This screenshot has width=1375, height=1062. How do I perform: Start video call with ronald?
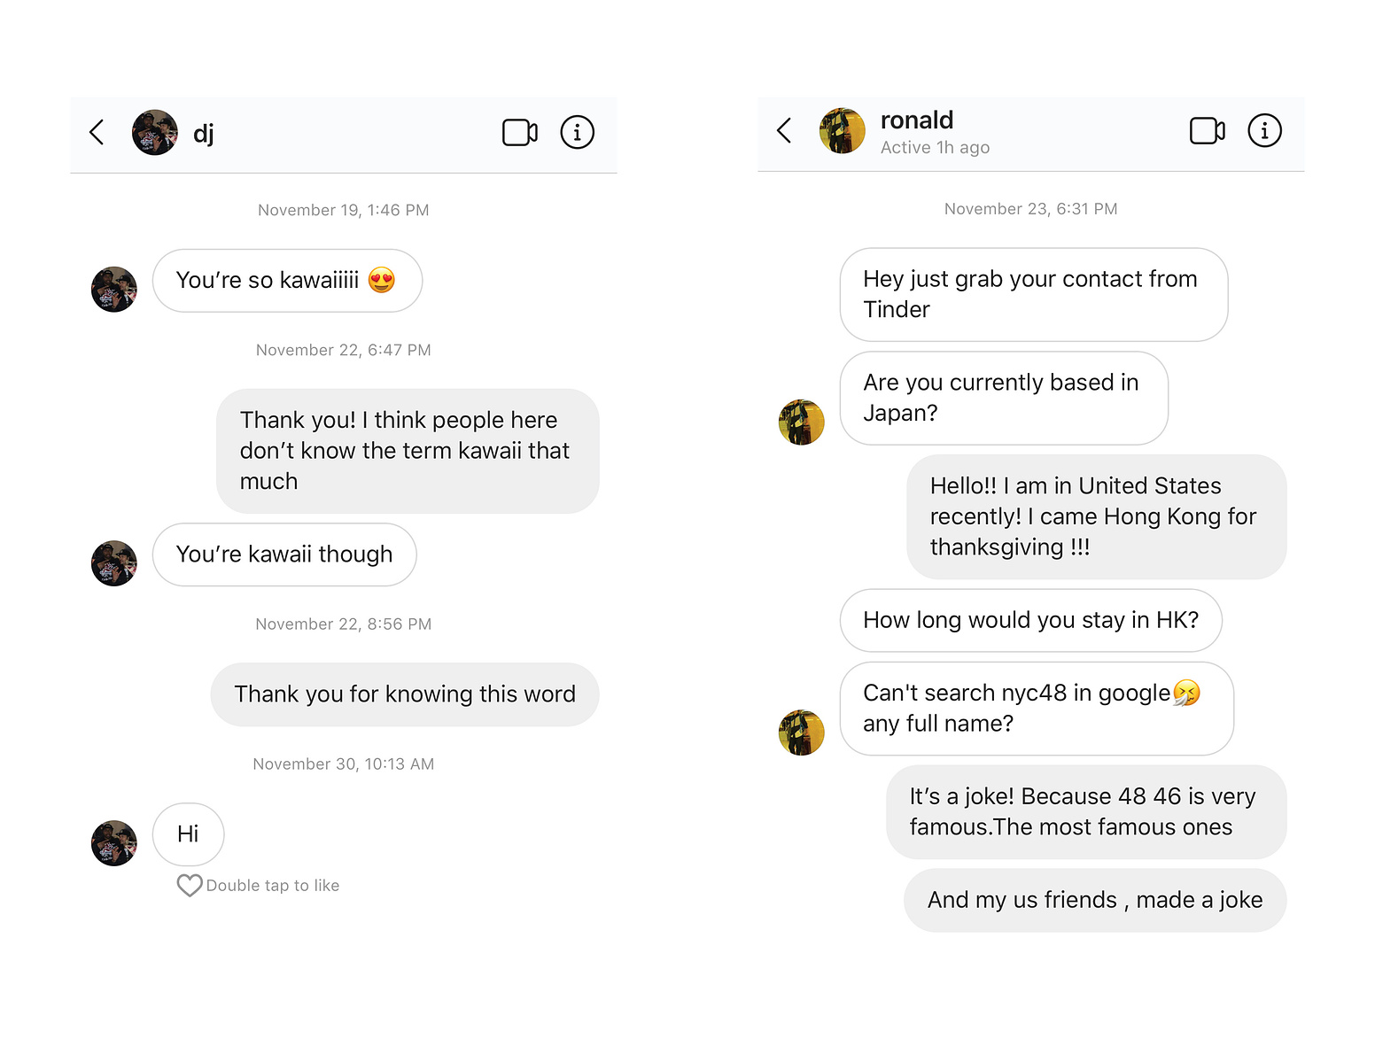click(x=1208, y=131)
